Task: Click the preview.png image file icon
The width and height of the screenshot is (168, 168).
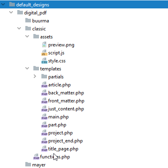Action: click(44, 45)
